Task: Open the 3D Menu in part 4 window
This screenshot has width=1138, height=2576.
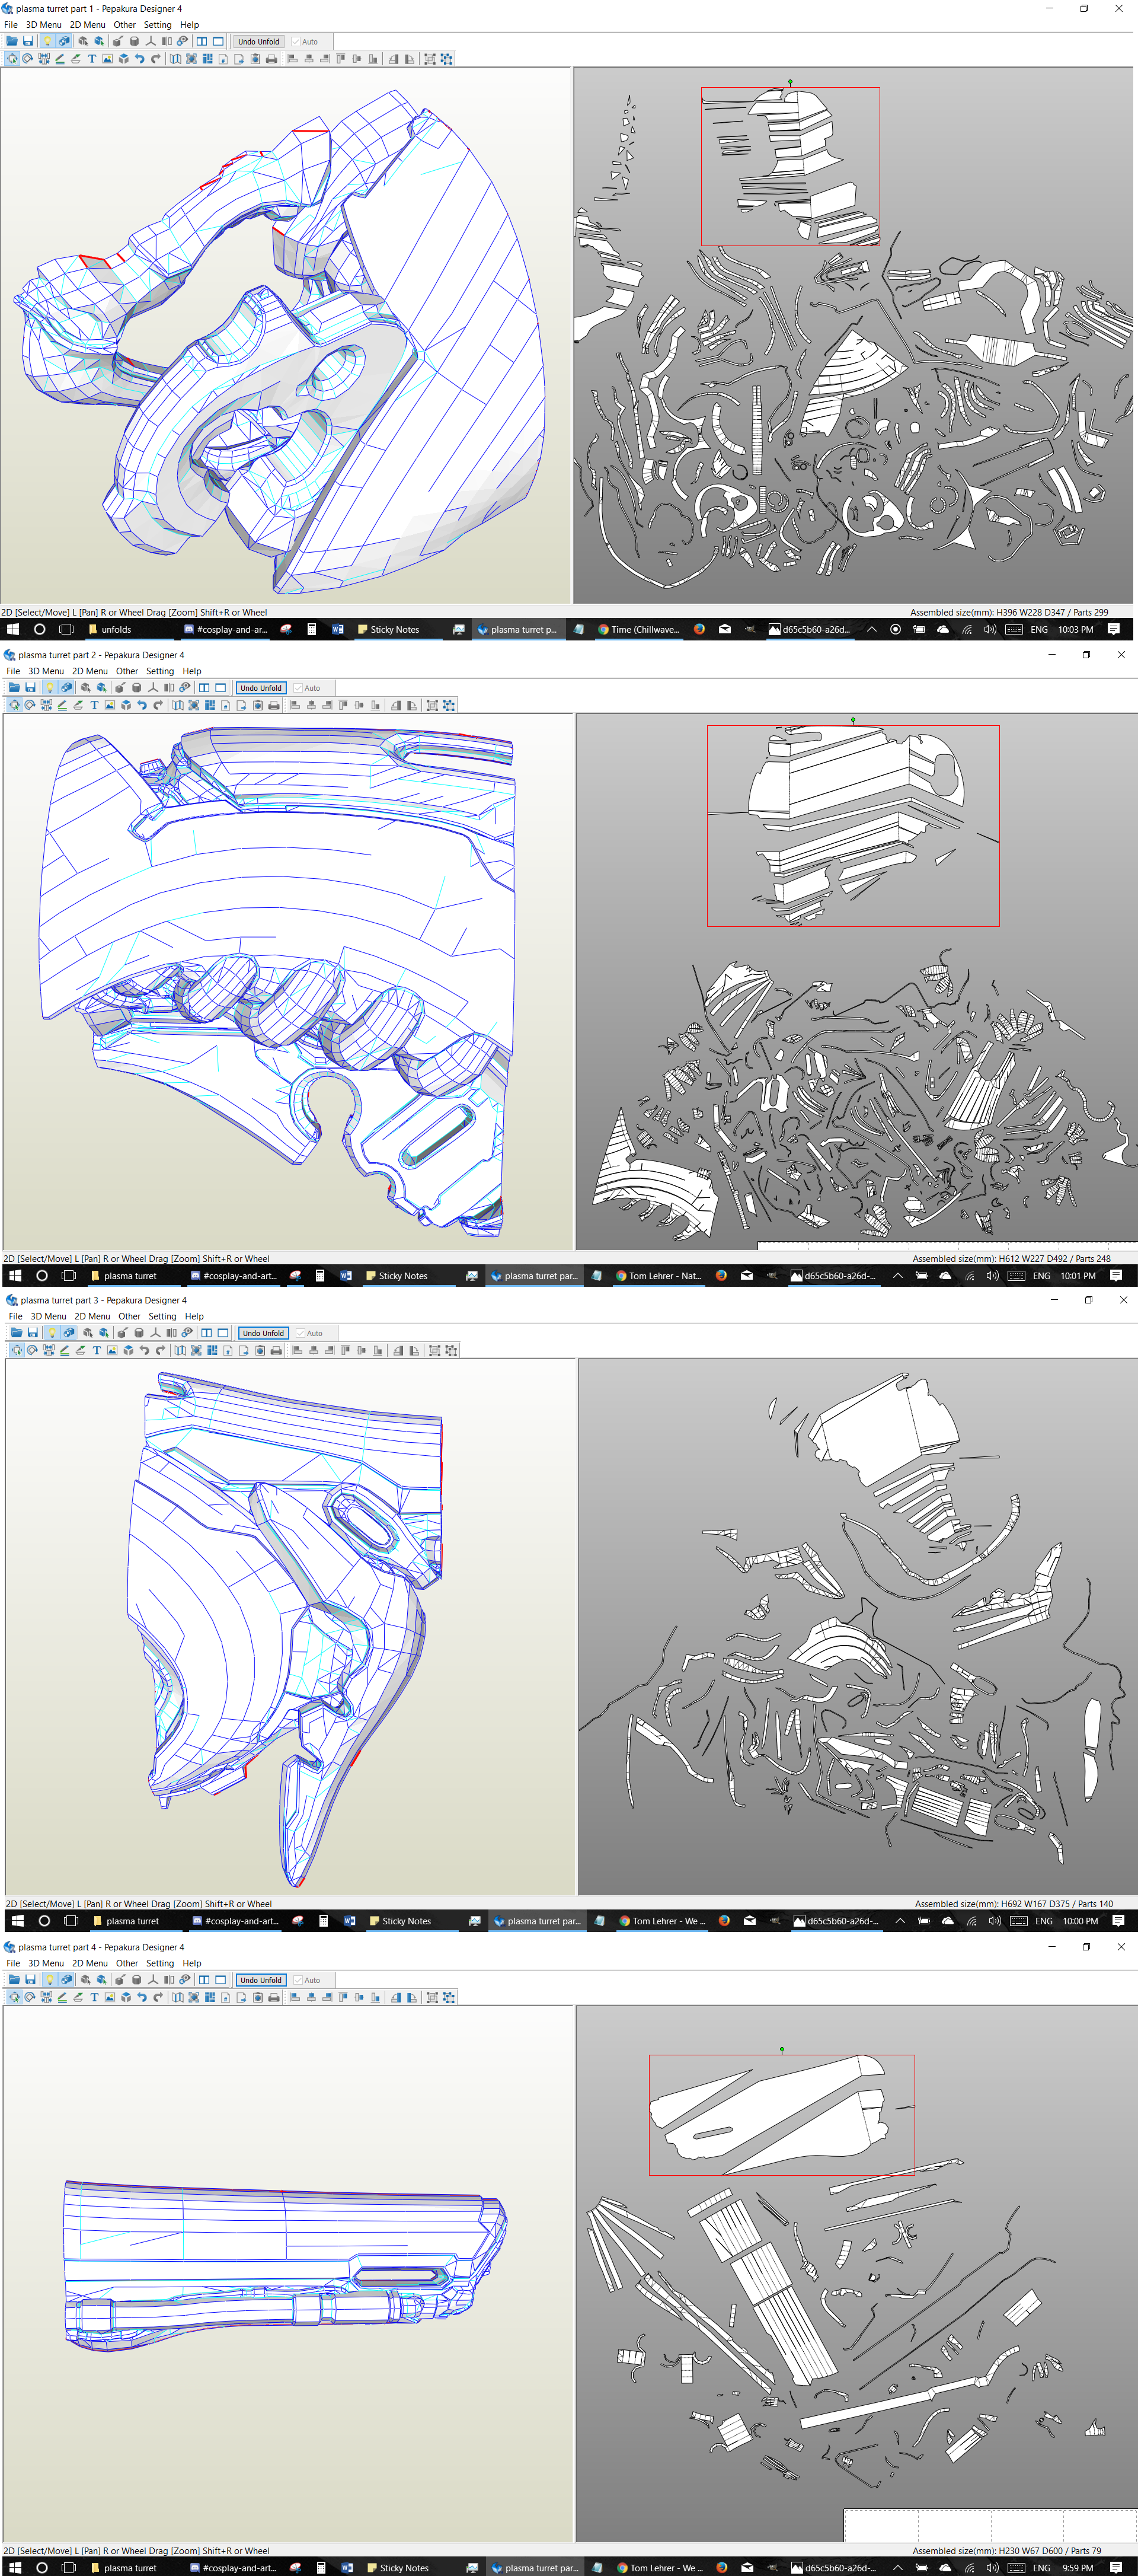Action: (46, 1963)
